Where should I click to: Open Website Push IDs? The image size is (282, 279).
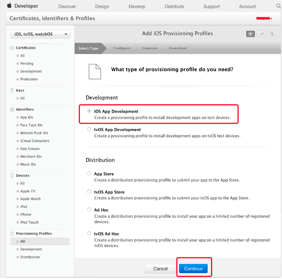click(34, 133)
